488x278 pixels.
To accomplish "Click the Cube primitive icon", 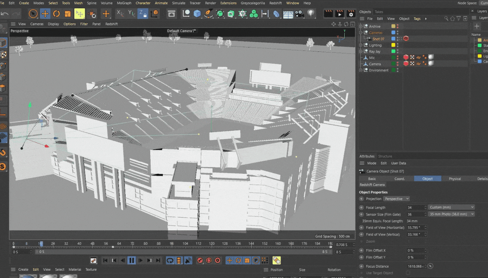I will [x=197, y=14].
